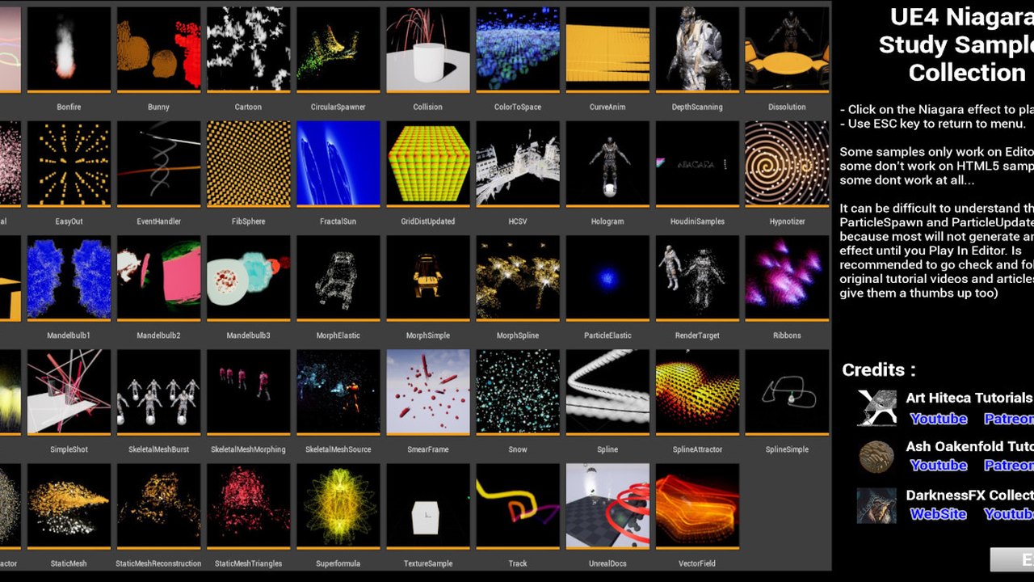This screenshot has height=582, width=1034.
Task: Launch the FractalSun effect
Action: pyautogui.click(x=338, y=164)
